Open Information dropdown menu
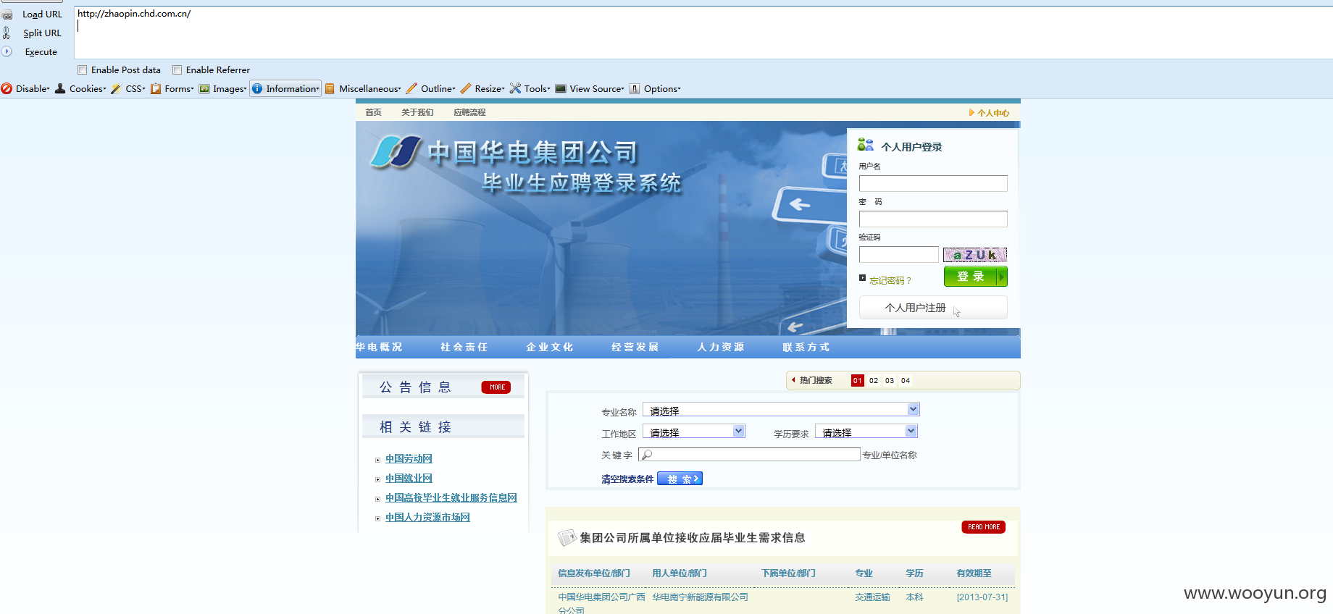The width and height of the screenshot is (1333, 614). coord(293,89)
